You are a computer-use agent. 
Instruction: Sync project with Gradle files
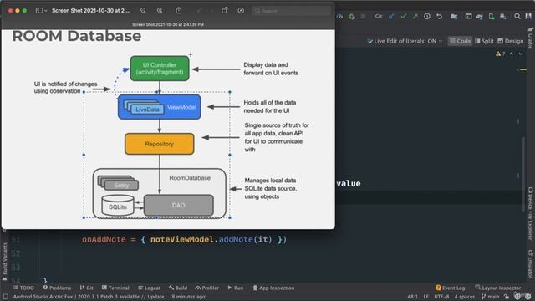coord(480,16)
